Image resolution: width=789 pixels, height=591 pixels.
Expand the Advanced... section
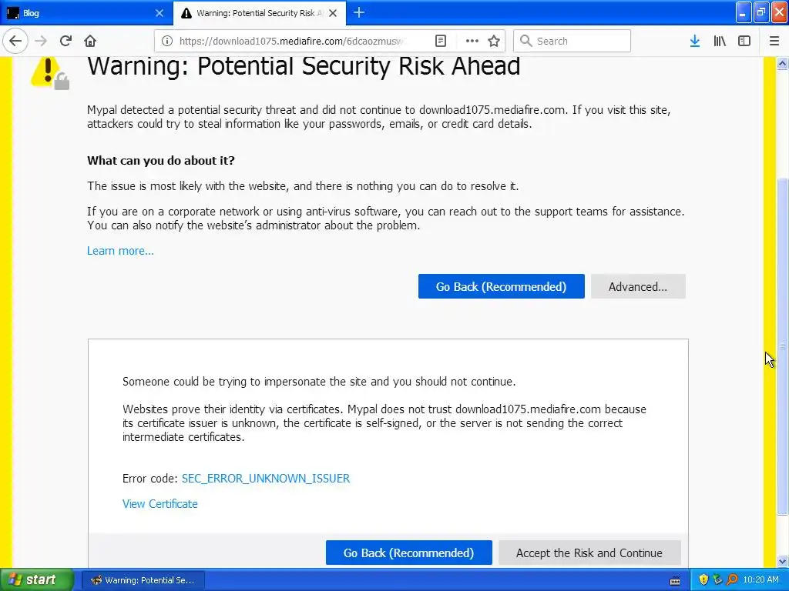pos(637,286)
